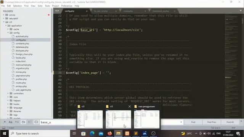Open the View menu
The width and height of the screenshot is (244, 137).
[x=33, y=6]
